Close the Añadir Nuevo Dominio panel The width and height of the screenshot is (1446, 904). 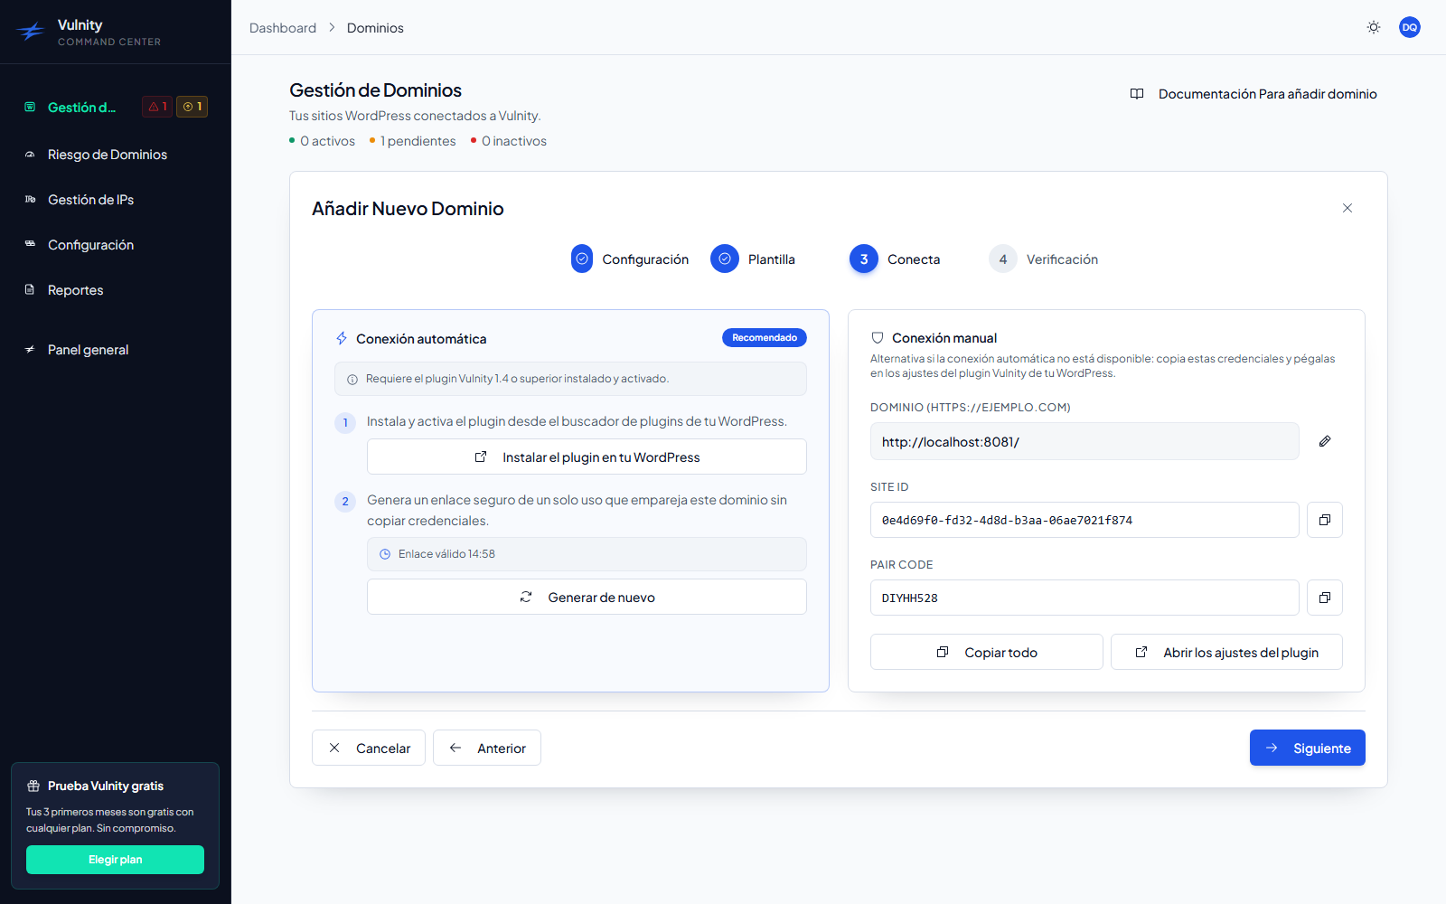(x=1347, y=208)
